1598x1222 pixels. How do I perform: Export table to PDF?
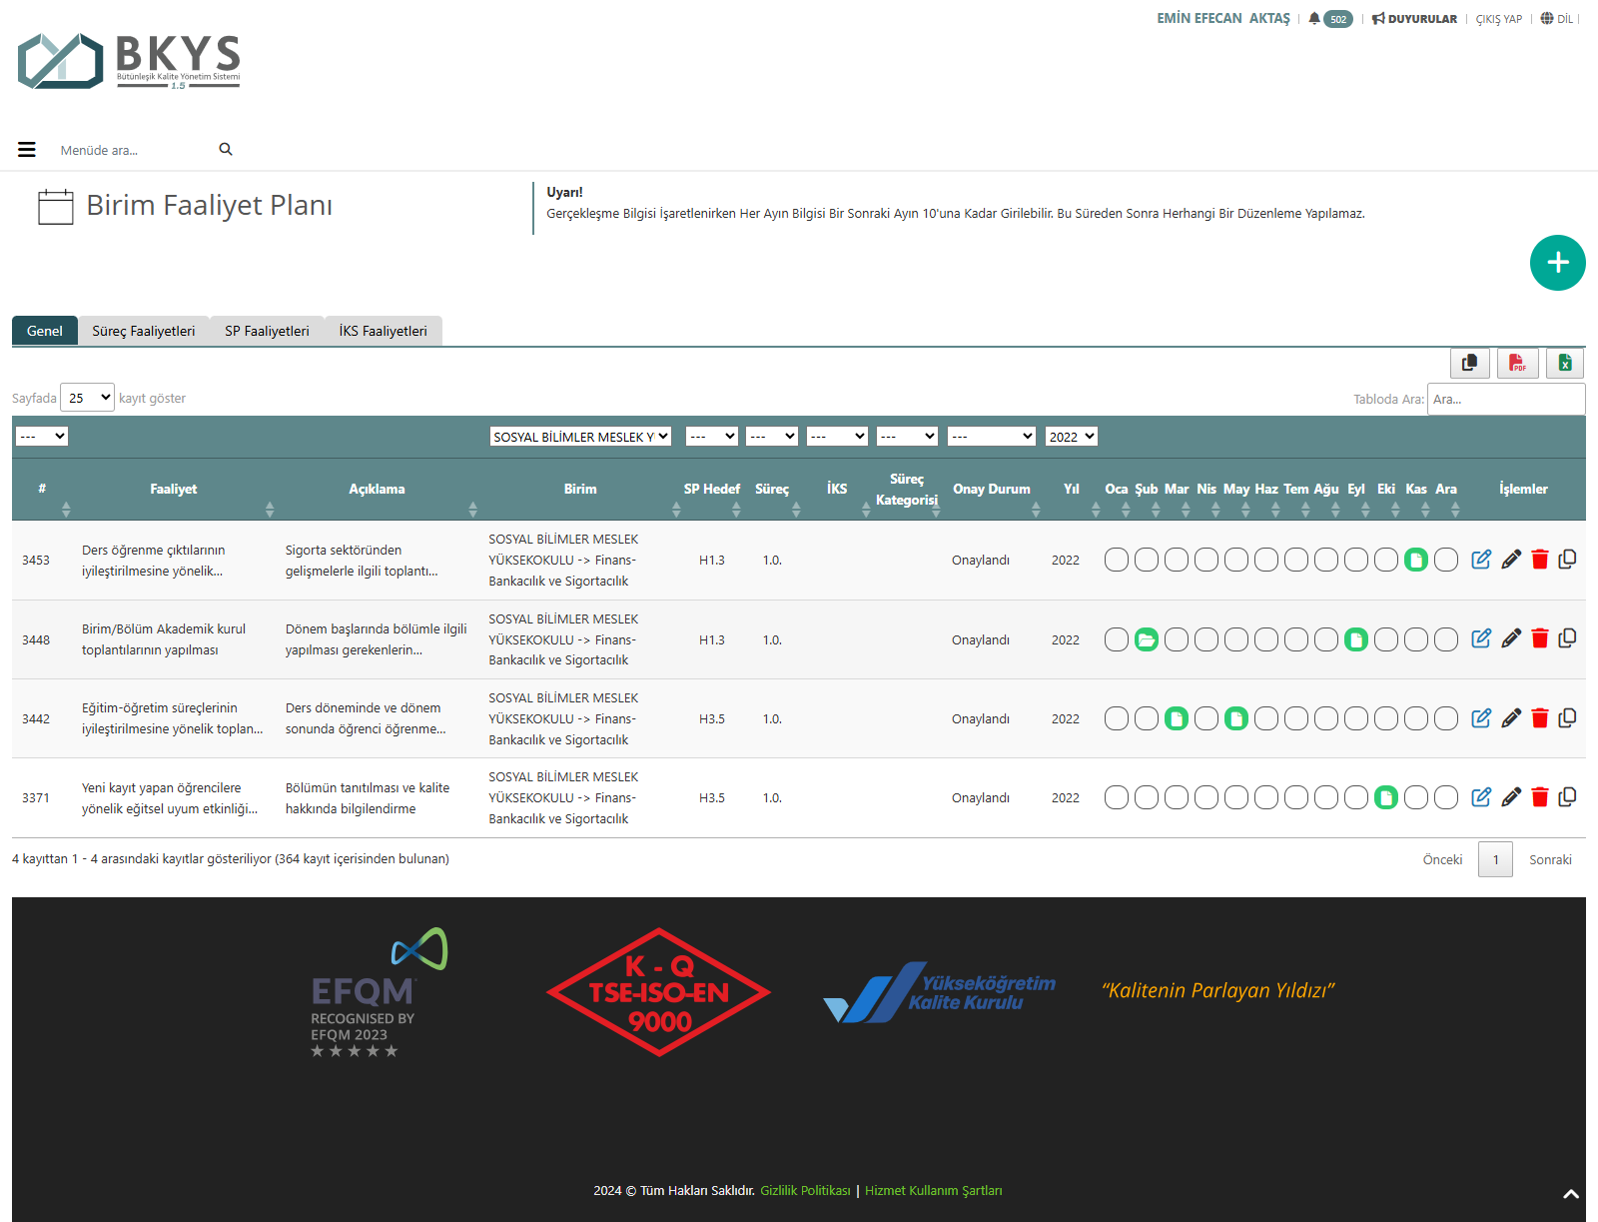tap(1517, 363)
